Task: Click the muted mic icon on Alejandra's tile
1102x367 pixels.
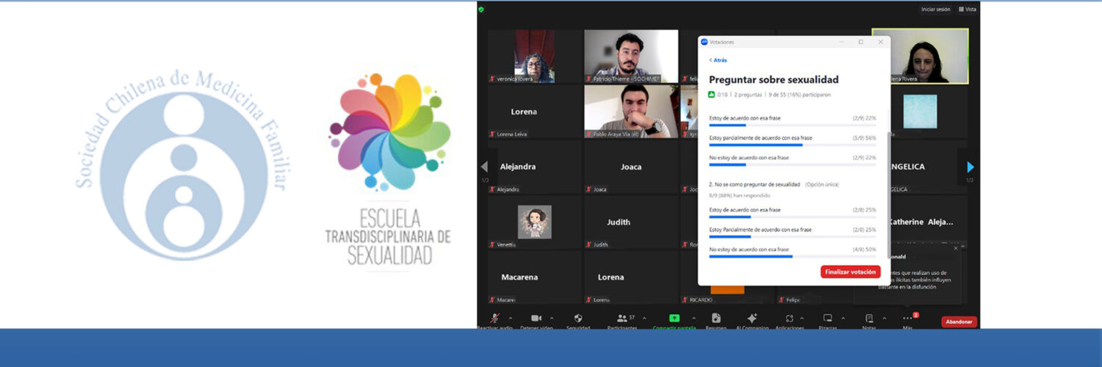Action: pos(492,189)
